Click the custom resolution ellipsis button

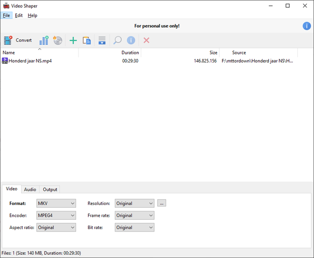coord(161,203)
